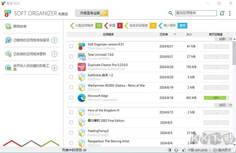The width and height of the screenshot is (236, 153).
Task: Click the 已安装的应用程序更新 cloud icon
Action: 8,54
